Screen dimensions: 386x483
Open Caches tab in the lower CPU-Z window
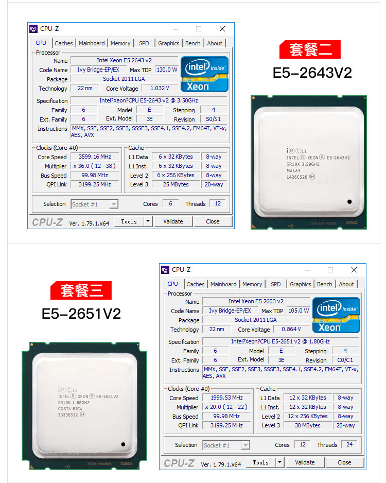pos(196,284)
